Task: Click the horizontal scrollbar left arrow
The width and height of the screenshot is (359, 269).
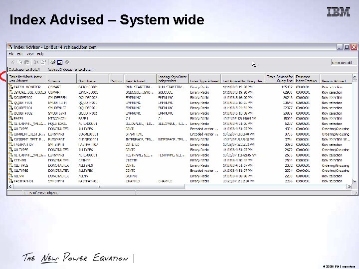Action: tap(10, 187)
